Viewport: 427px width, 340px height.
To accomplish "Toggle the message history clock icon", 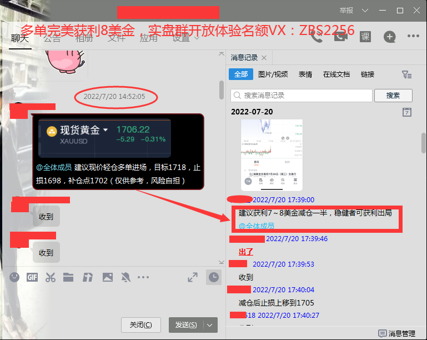I will coord(213,277).
